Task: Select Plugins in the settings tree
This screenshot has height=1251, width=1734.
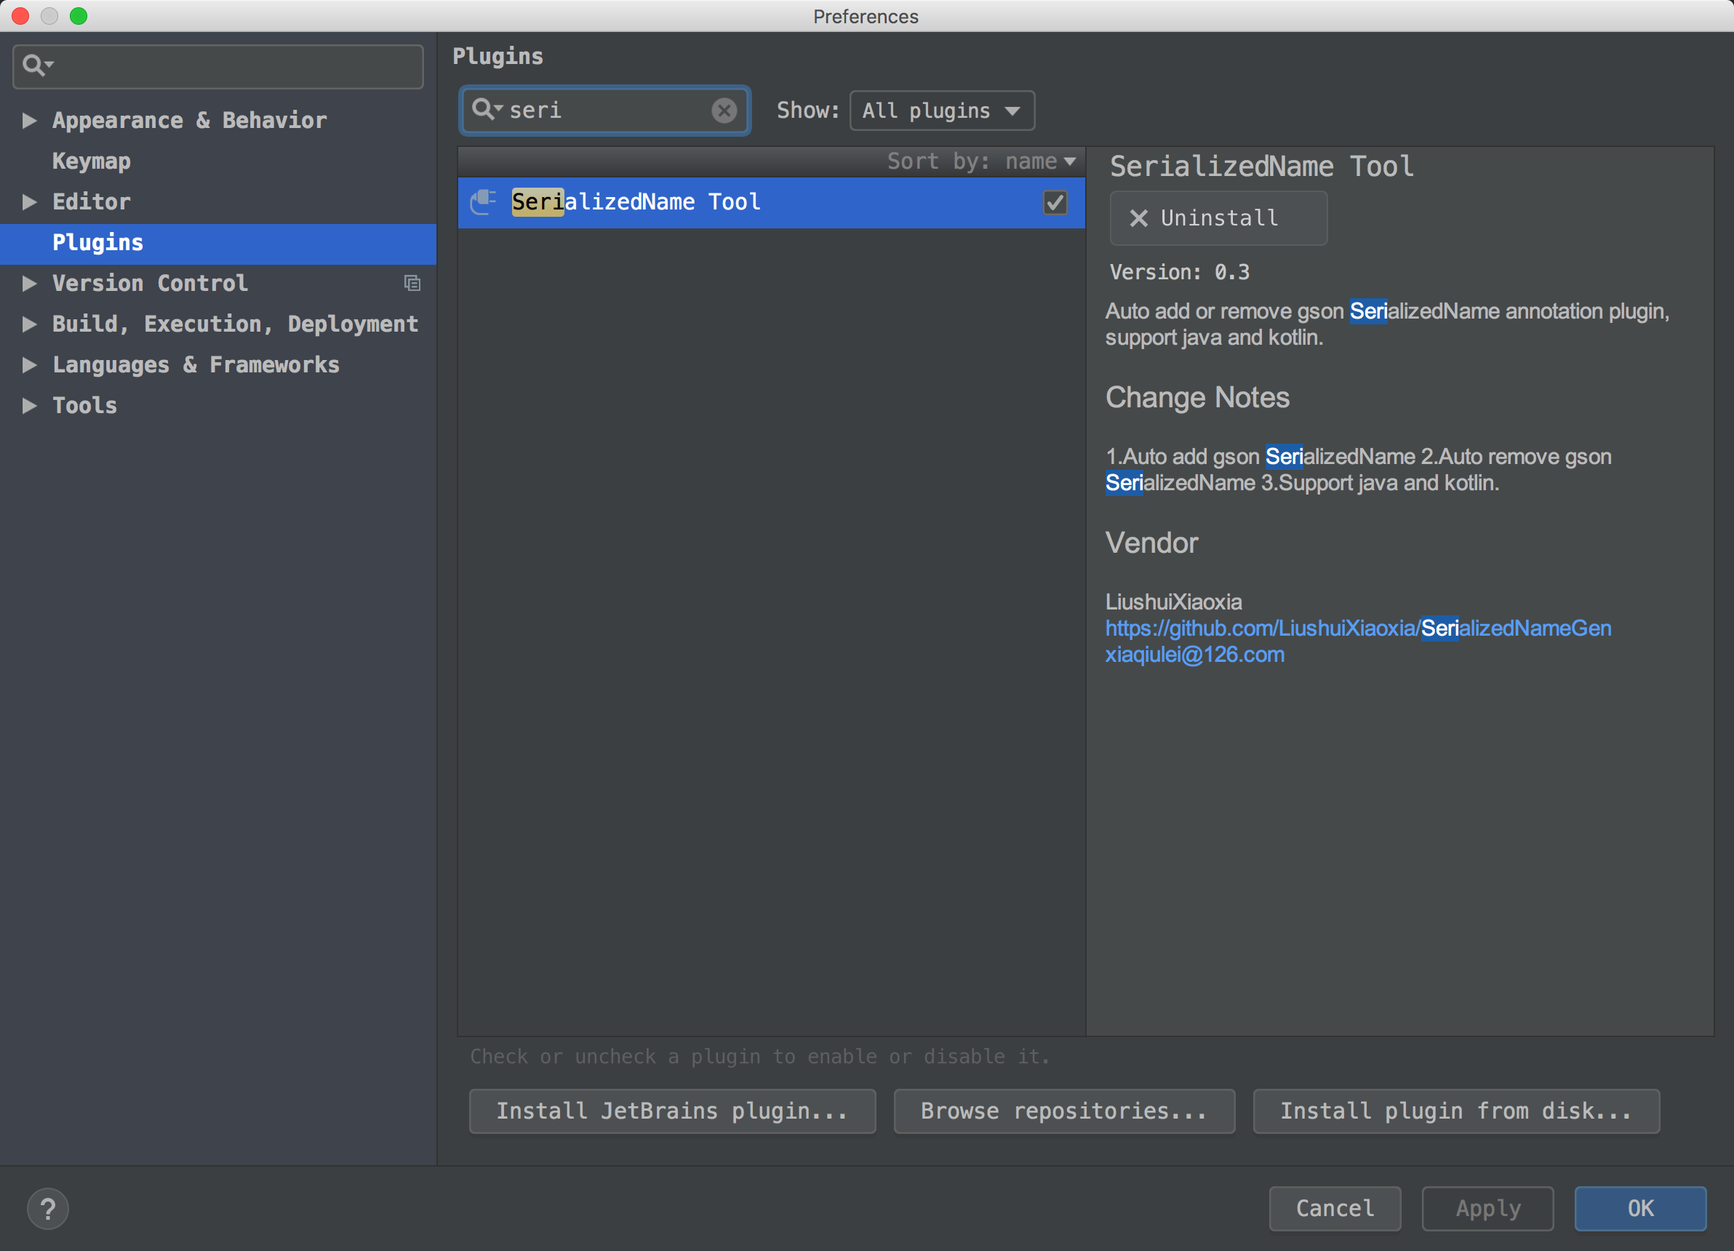Action: click(x=98, y=242)
